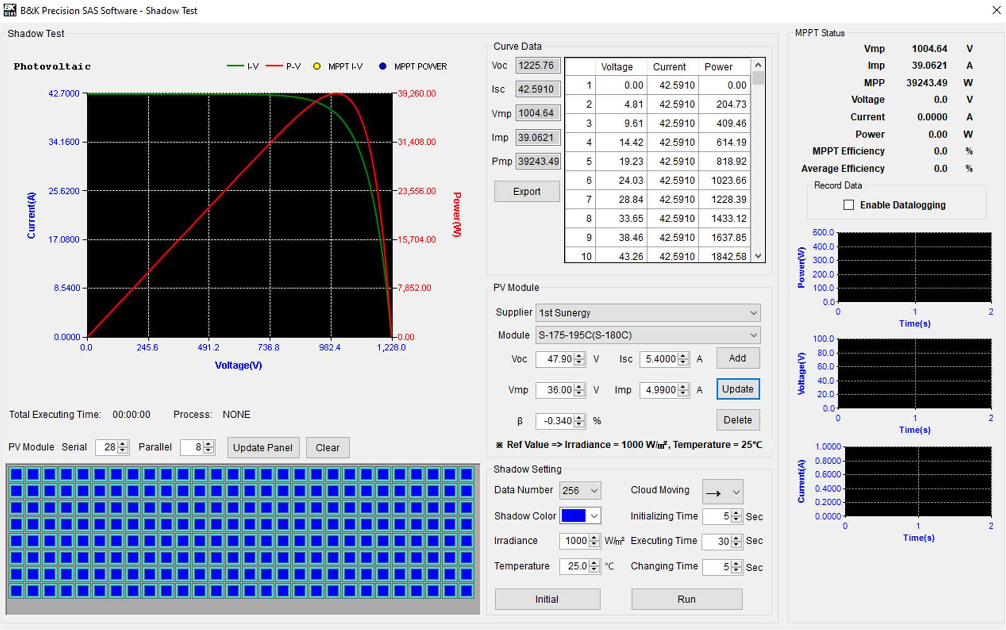Open the Shadow Color dropdown arrow

(x=594, y=516)
